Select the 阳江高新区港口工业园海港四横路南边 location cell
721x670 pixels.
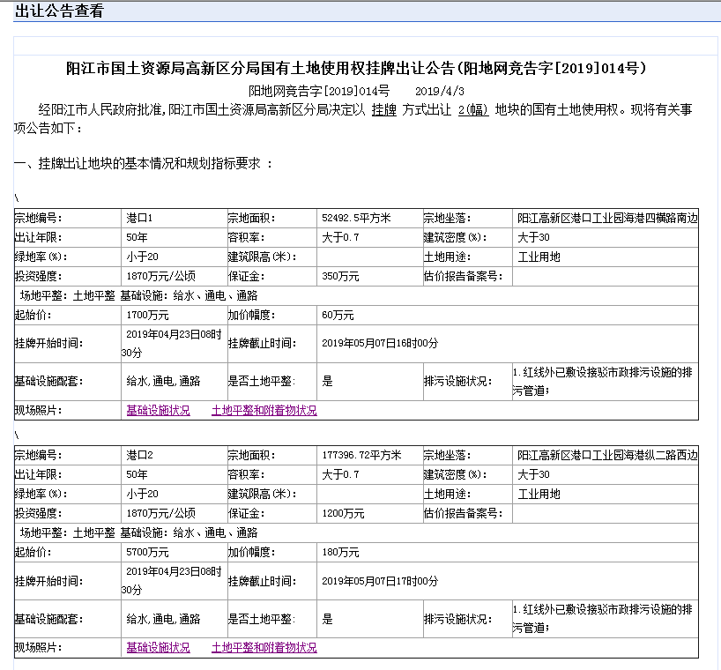pyautogui.click(x=606, y=218)
